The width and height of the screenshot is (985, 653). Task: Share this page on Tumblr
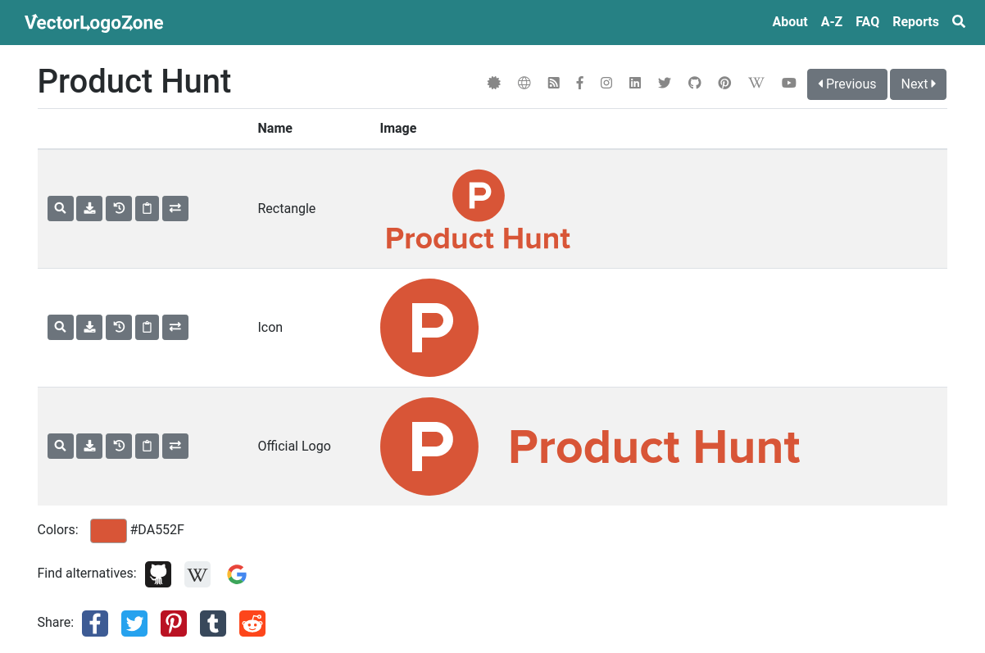213,624
